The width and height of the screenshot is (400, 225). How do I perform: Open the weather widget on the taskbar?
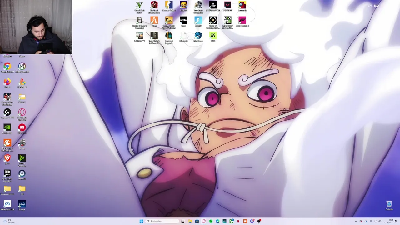click(x=9, y=221)
